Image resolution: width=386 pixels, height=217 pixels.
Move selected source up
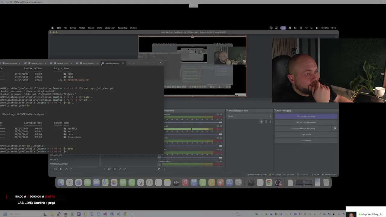tap(120, 169)
